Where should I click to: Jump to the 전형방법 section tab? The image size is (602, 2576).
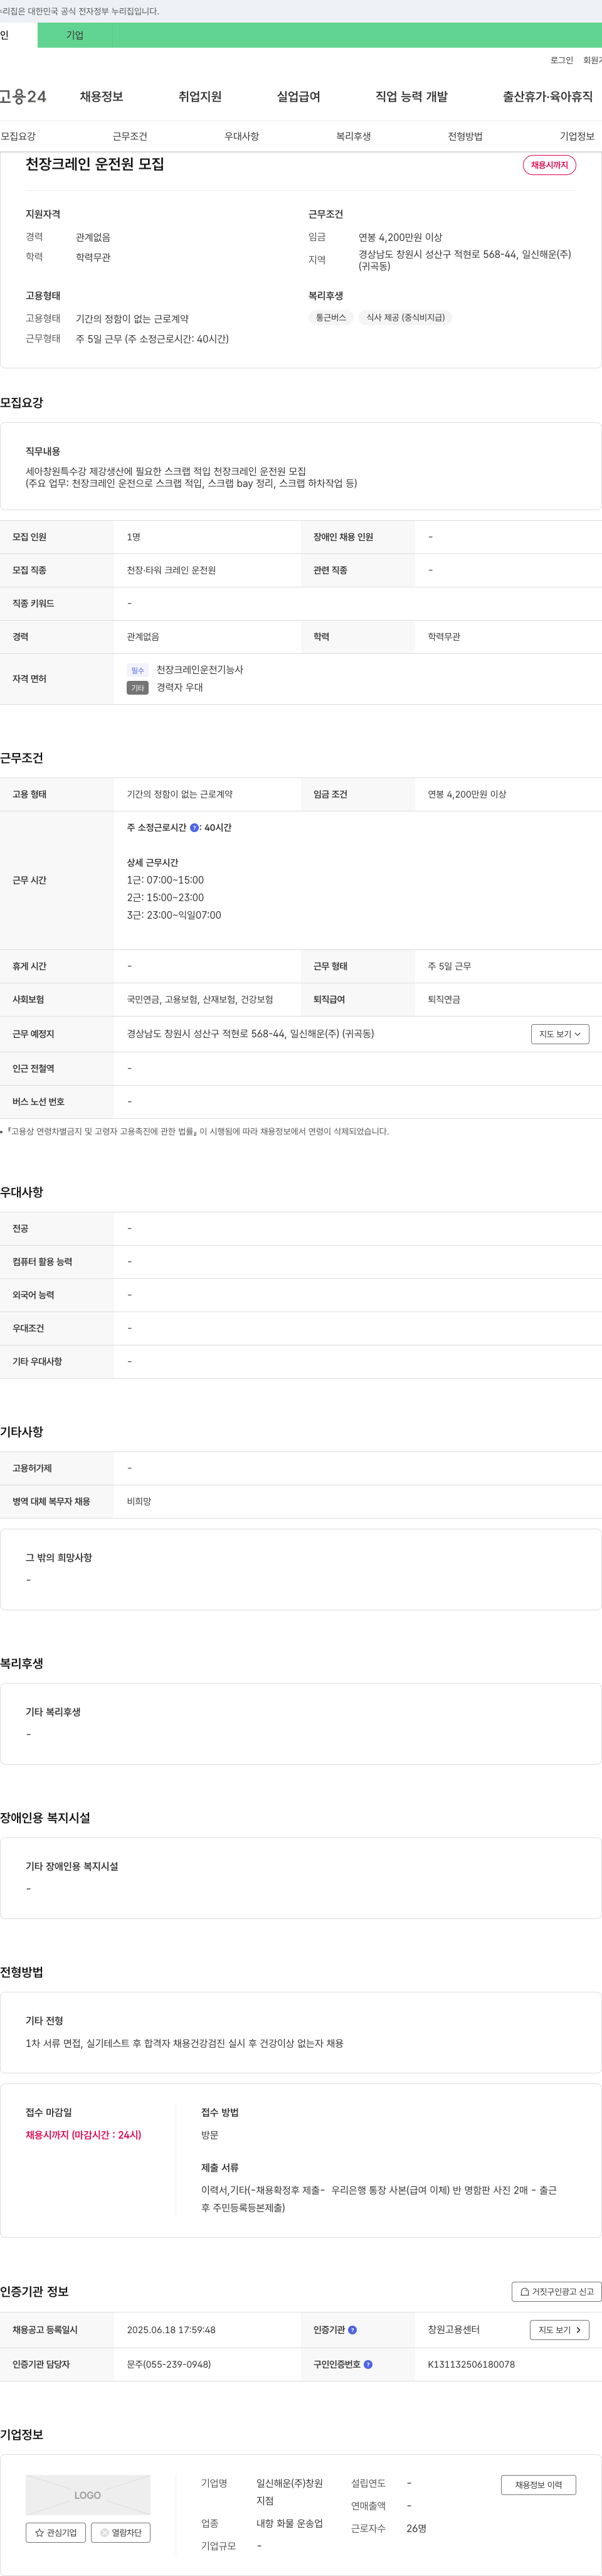click(x=465, y=136)
